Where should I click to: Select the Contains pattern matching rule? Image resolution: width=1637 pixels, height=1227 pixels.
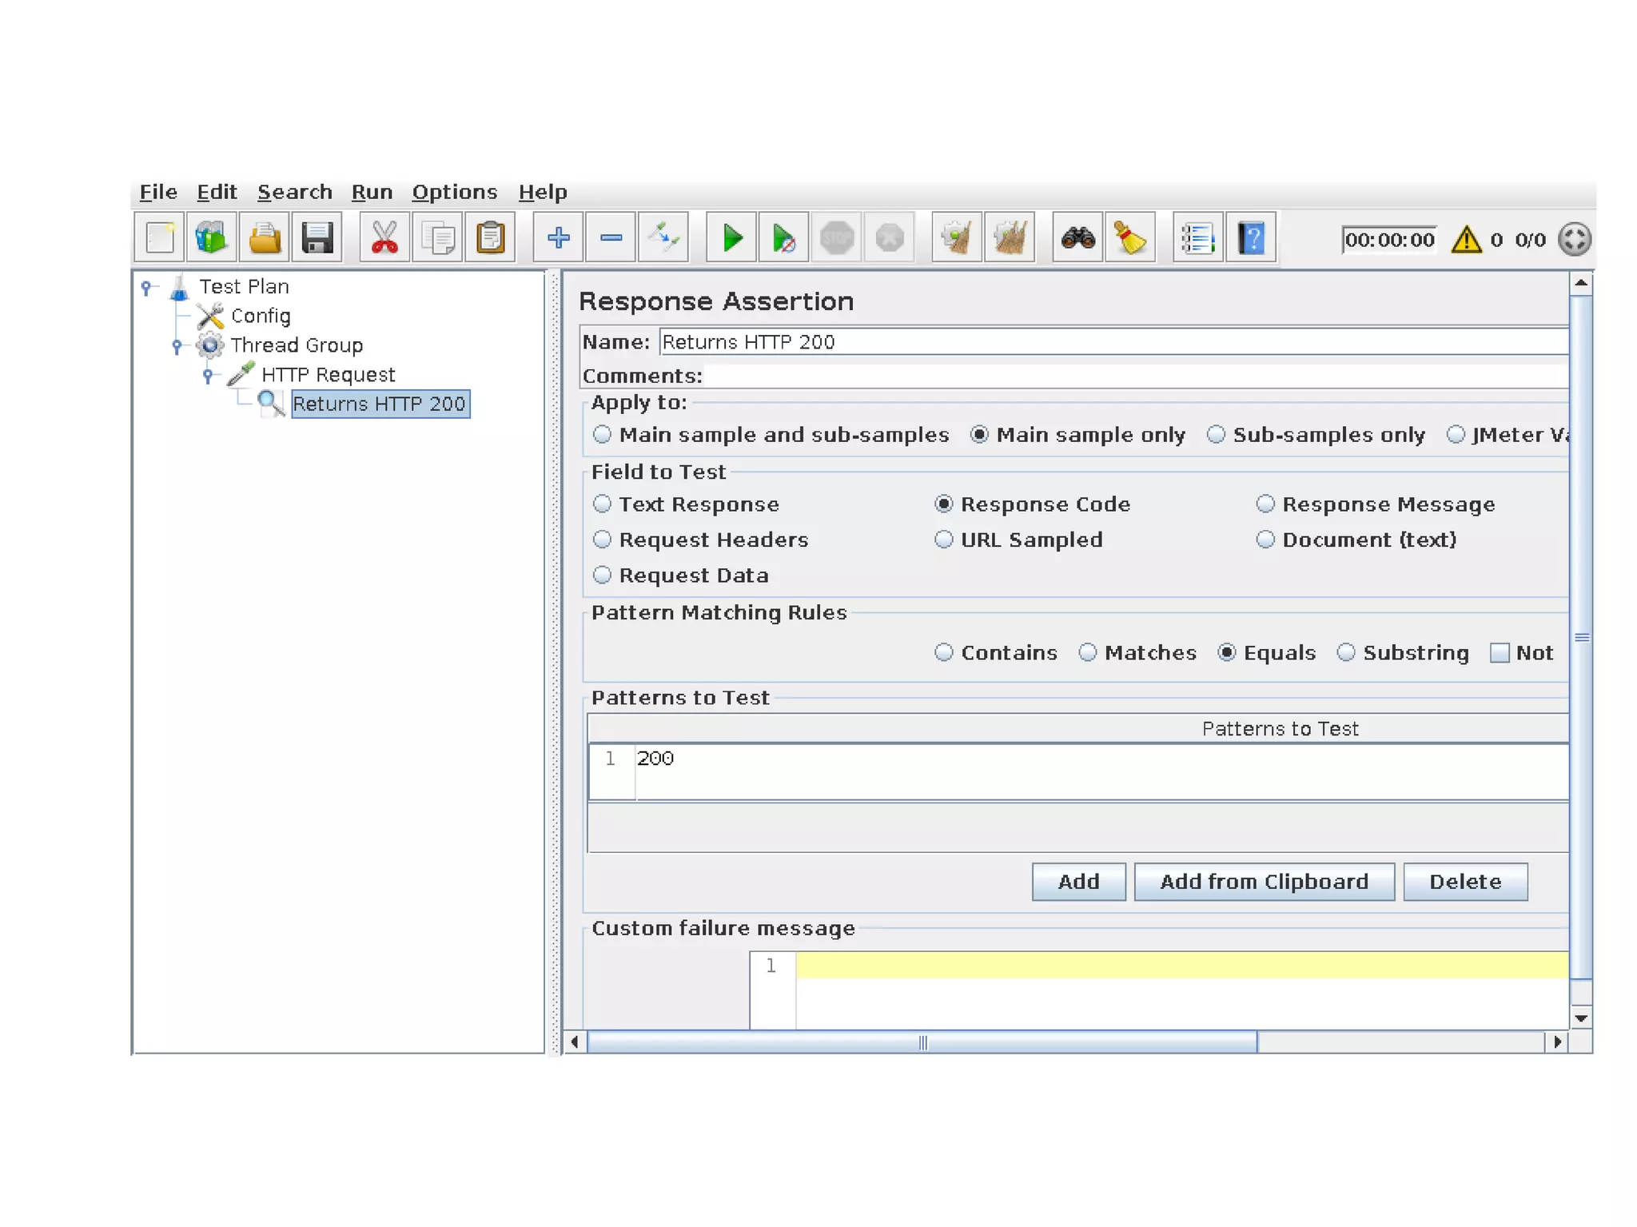coord(944,653)
